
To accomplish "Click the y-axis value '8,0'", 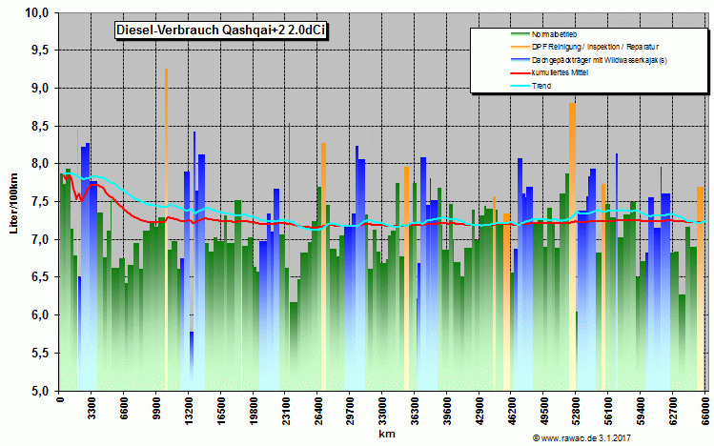I will 40,164.
